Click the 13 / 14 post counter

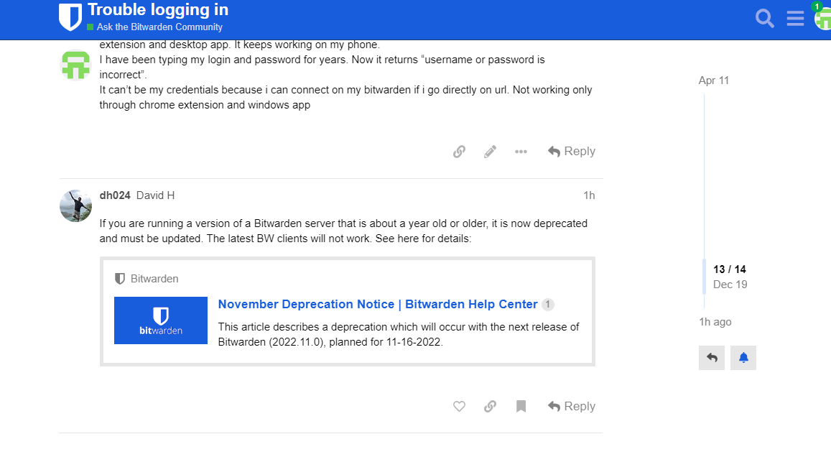coord(729,269)
